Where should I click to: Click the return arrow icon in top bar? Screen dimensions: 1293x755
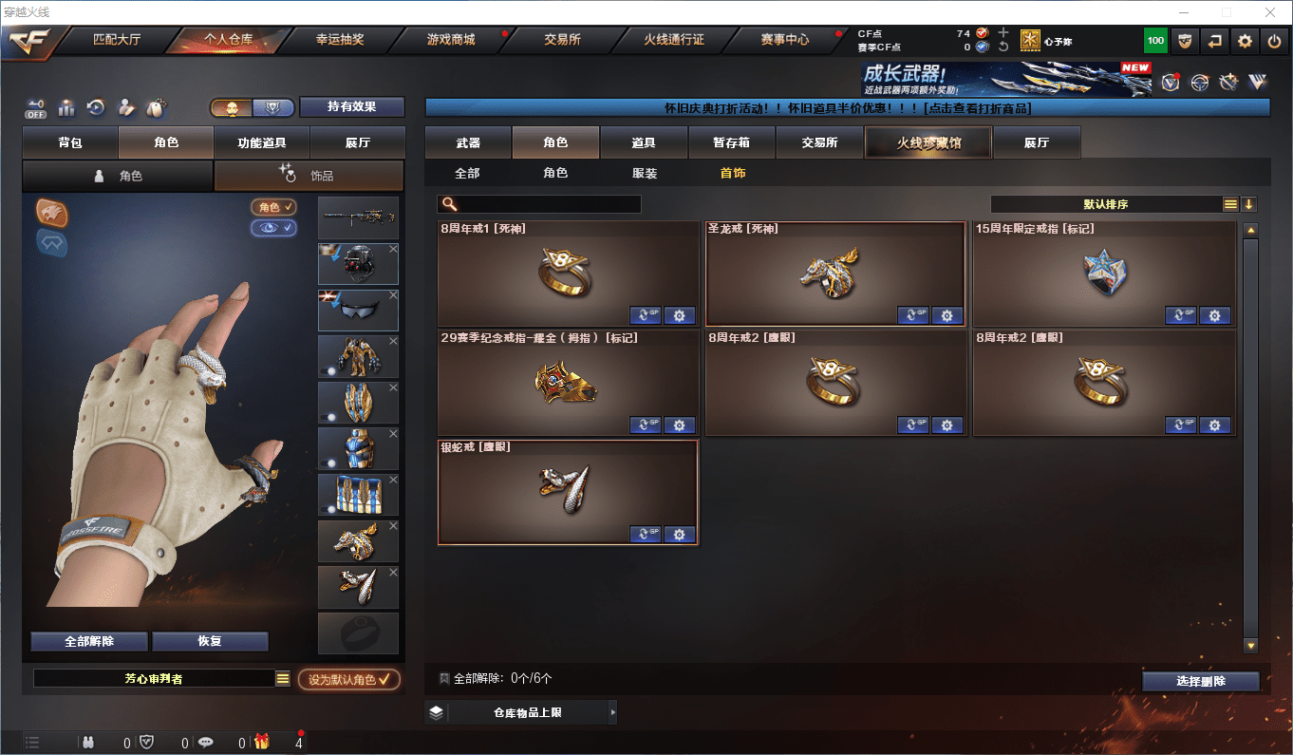[x=1214, y=41]
